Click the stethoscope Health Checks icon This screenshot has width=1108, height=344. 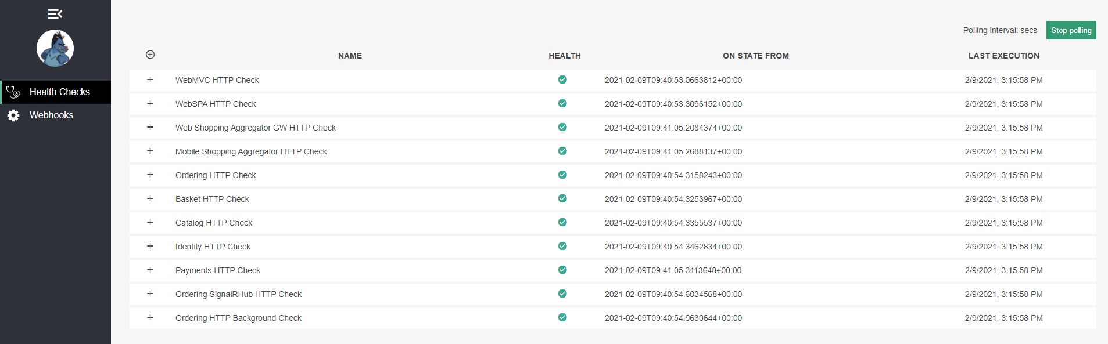(13, 92)
